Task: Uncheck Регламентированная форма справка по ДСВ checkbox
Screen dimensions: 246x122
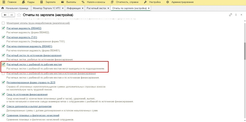Action: tap(3, 82)
